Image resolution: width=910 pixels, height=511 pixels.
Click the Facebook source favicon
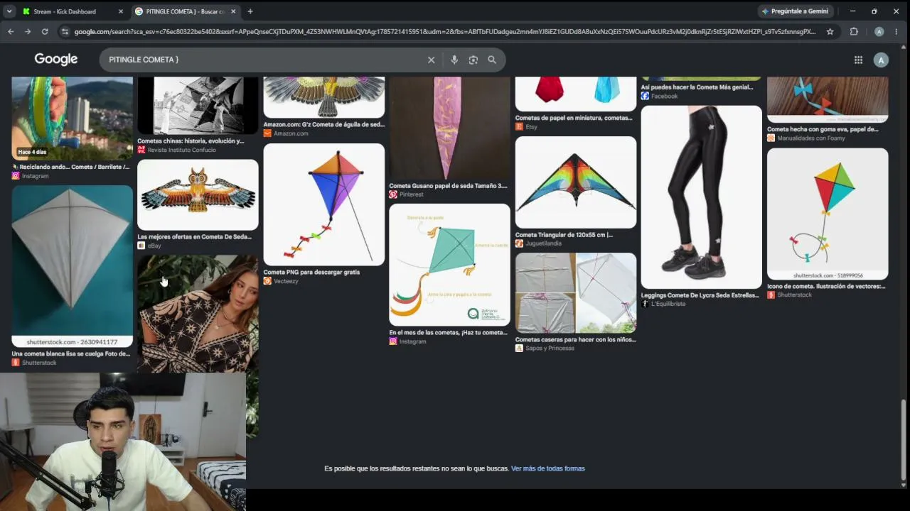(645, 96)
